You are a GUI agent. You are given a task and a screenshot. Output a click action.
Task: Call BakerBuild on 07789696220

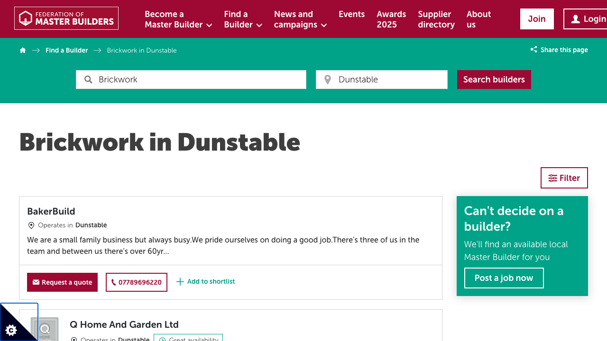click(x=137, y=282)
